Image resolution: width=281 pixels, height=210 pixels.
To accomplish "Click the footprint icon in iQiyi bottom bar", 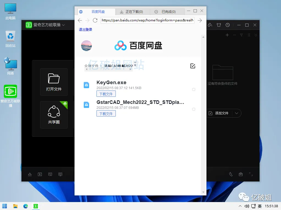I will (231, 174).
